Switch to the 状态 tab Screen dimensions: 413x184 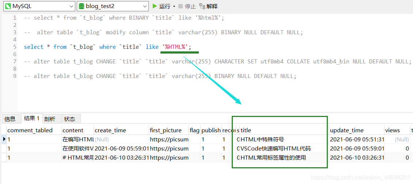69,119
